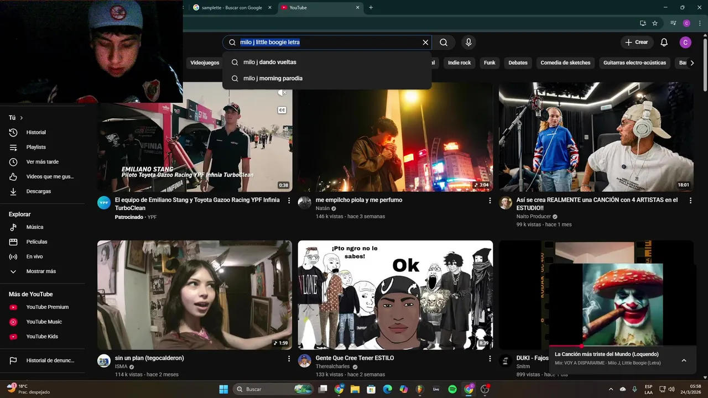Open options for sin un plan video
The image size is (708, 398).
point(289,359)
